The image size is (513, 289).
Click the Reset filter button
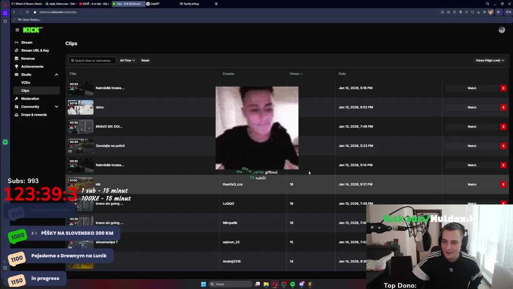pos(145,61)
